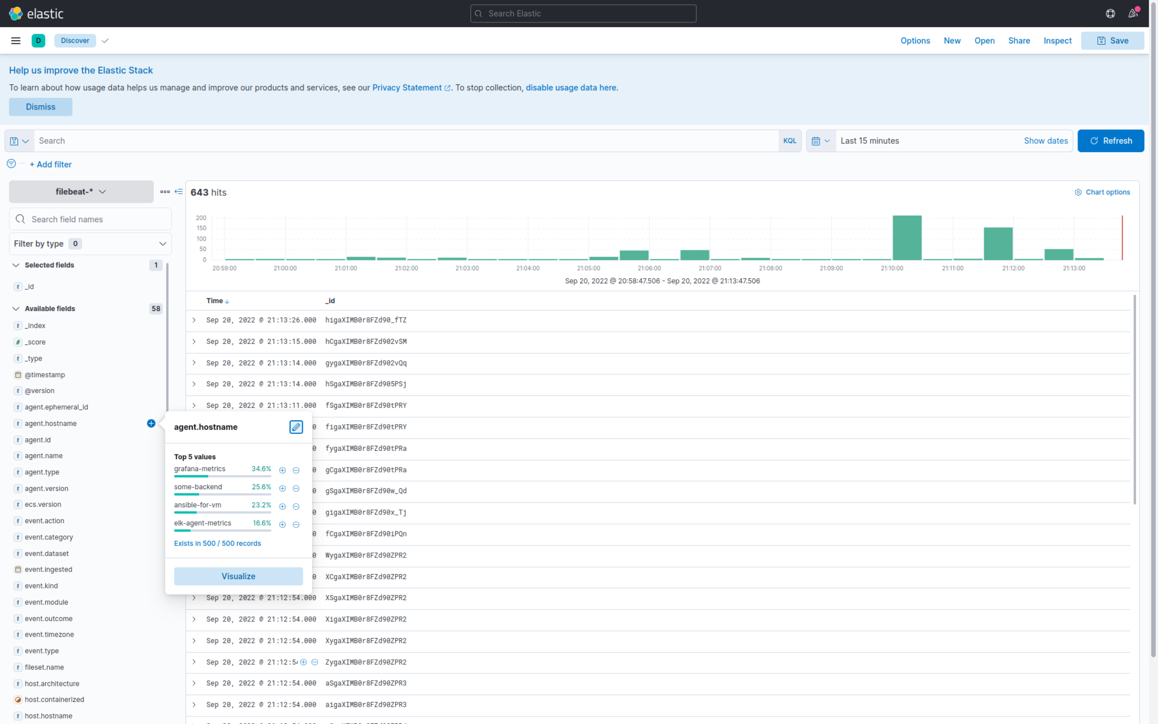Click the Visualize button in the field popover
The width and height of the screenshot is (1158, 724).
238,576
